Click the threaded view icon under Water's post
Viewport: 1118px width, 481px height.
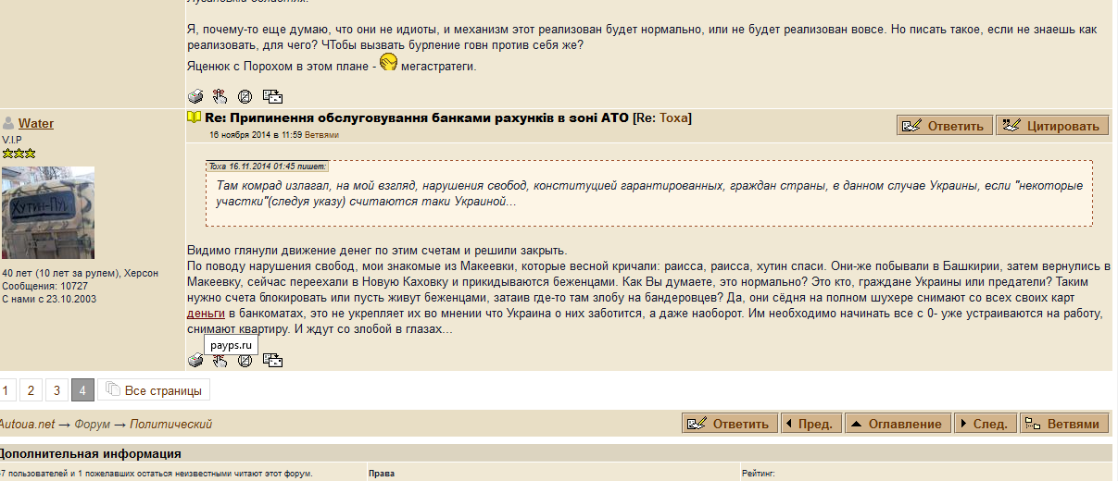272,361
